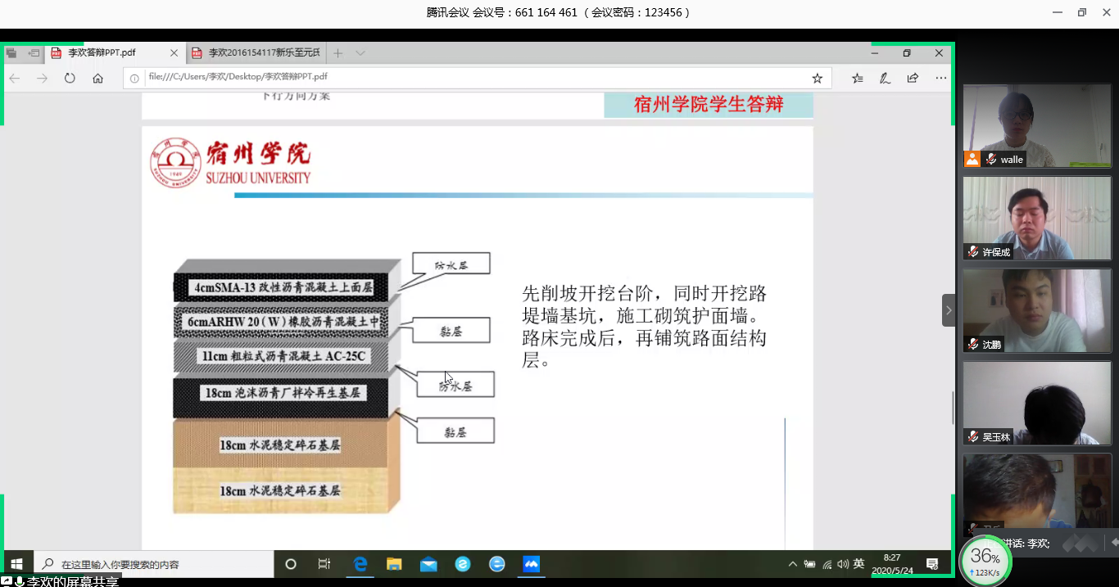
Task: Add this page to favorites with star
Action: click(817, 79)
